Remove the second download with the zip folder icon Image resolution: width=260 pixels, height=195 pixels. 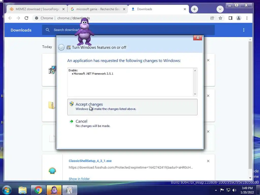[208, 96]
